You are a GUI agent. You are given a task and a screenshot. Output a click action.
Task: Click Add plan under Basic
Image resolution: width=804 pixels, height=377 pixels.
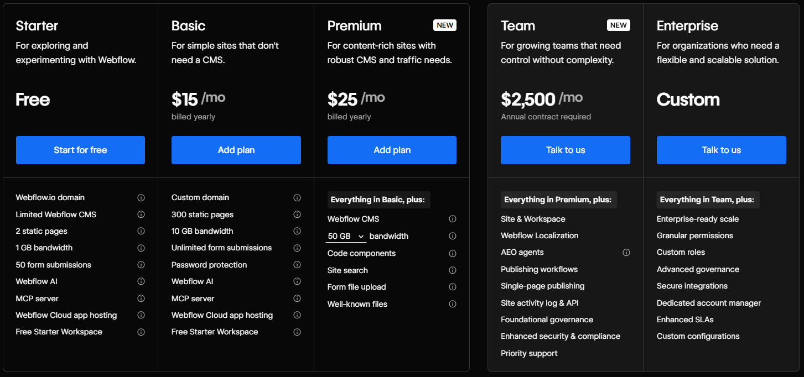(236, 150)
